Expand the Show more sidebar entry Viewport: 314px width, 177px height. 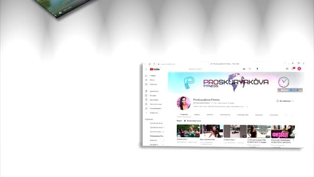[154, 113]
